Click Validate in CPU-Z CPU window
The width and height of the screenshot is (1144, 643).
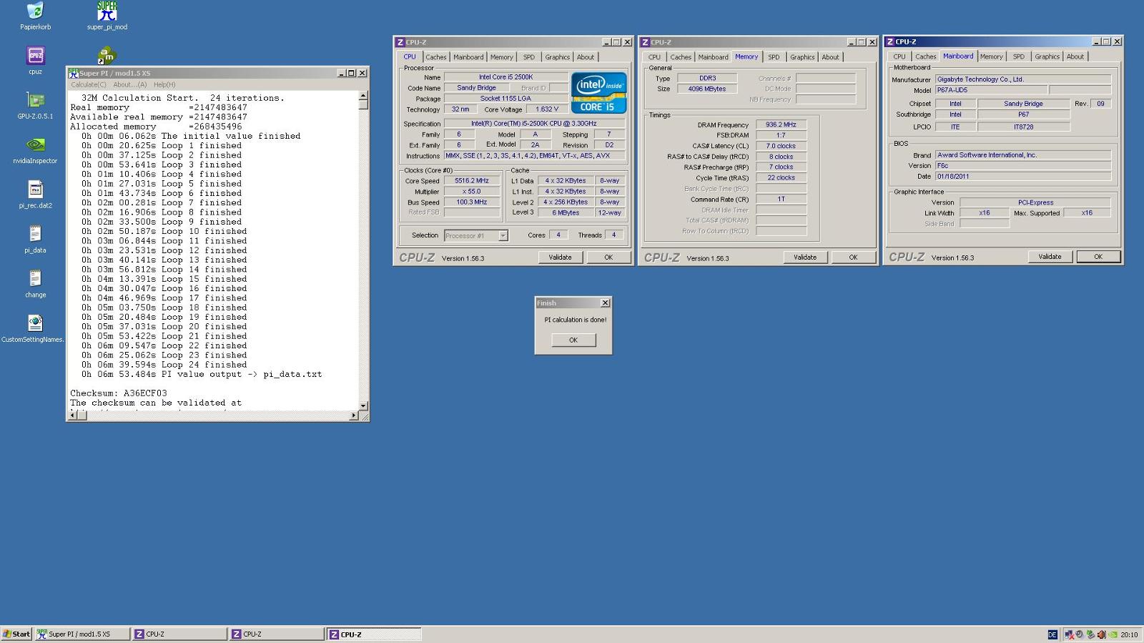point(560,257)
